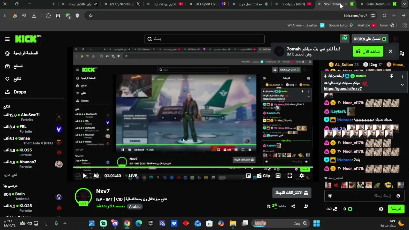This screenshot has width=409, height=230.
Task: Click the KICK beta logo
Action: [x=28, y=39]
